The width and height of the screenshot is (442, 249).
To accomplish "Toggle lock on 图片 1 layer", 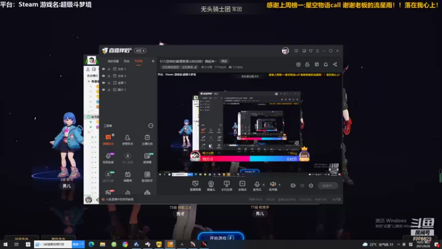I will (109, 90).
